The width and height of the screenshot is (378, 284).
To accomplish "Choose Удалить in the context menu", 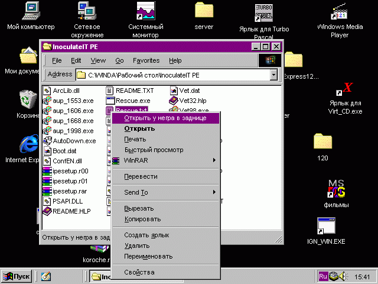I will [166, 246].
